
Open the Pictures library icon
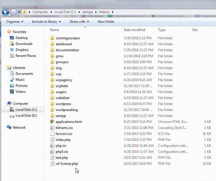[12, 86]
